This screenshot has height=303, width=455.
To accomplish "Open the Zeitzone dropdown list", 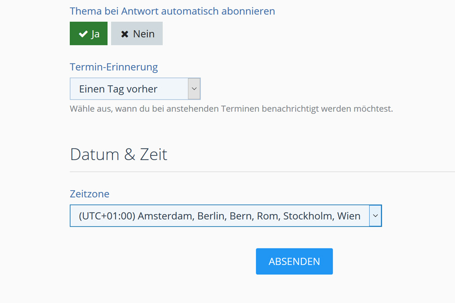I will [x=220, y=216].
